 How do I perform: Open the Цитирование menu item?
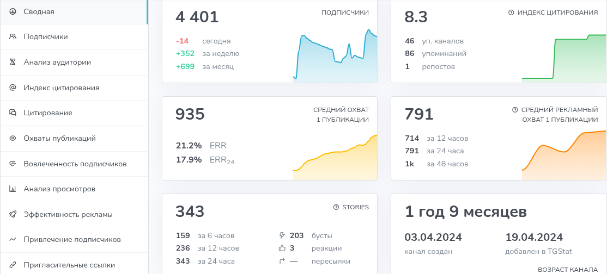coord(48,113)
